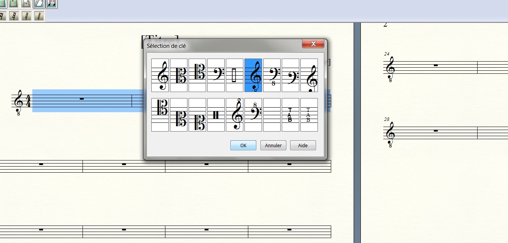508x243 pixels.
Task: Pick the tenor C clef
Action: [x=197, y=75]
